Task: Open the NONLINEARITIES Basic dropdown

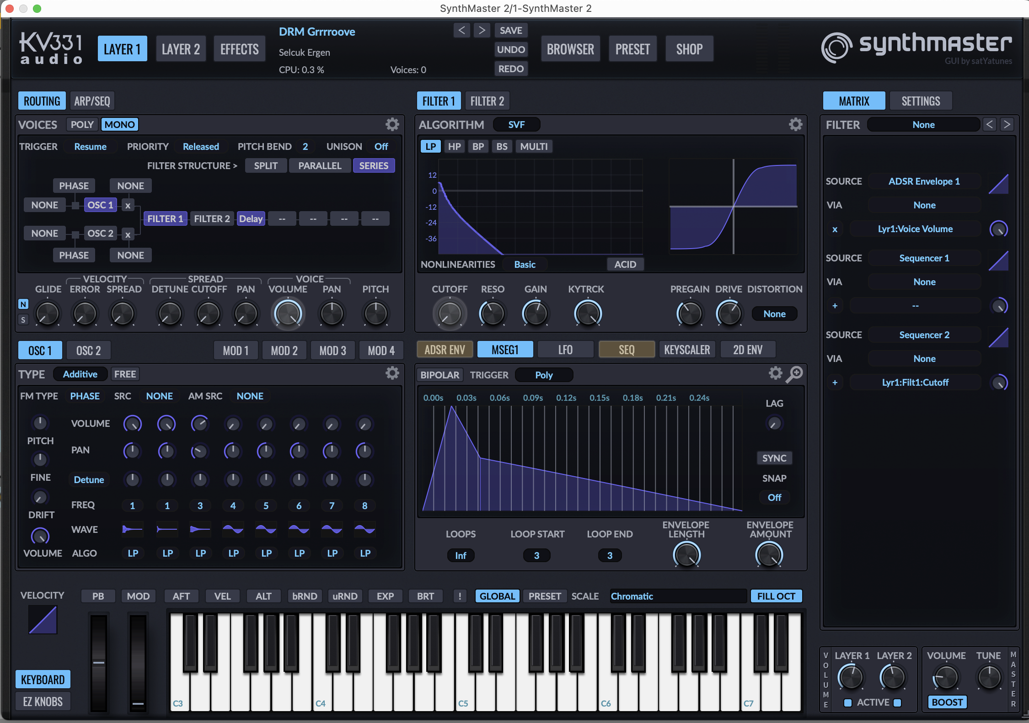Action: coord(525,264)
